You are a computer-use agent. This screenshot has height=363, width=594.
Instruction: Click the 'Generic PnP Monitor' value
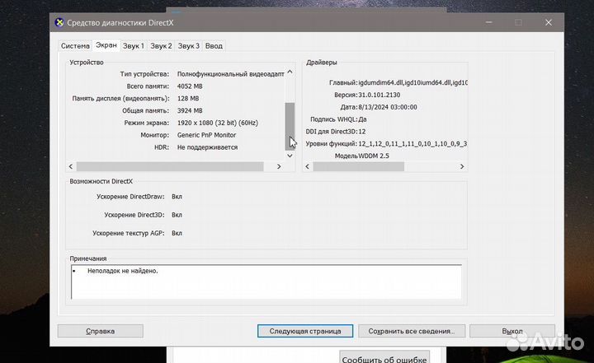click(x=206, y=135)
